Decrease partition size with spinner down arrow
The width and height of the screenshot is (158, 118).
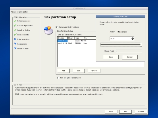[133, 39]
